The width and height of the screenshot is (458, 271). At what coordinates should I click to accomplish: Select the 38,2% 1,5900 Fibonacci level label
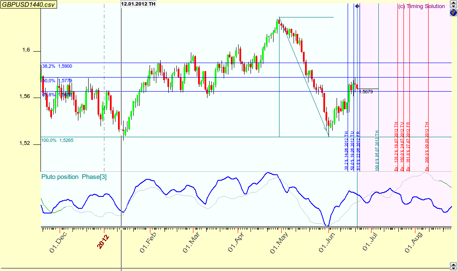coord(57,66)
